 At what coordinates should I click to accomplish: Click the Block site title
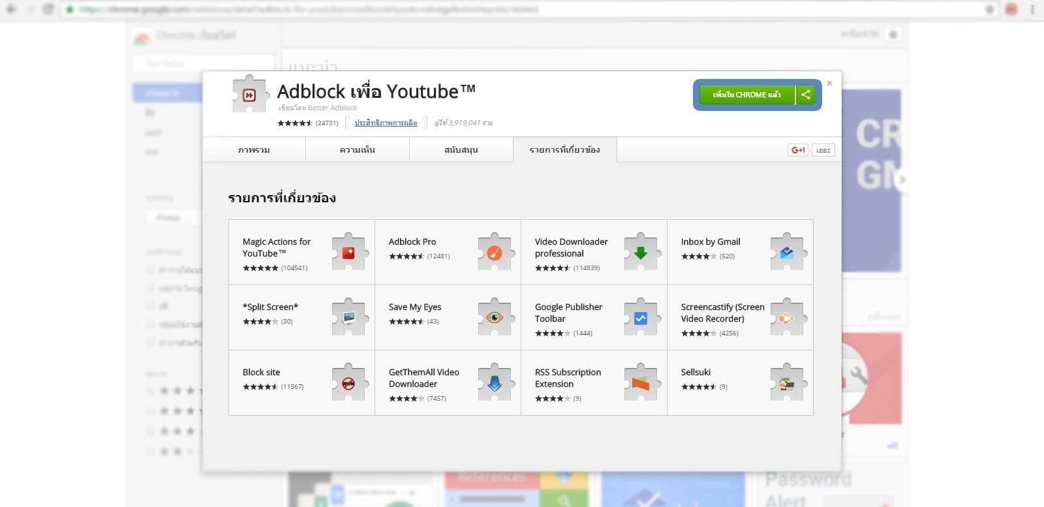261,372
